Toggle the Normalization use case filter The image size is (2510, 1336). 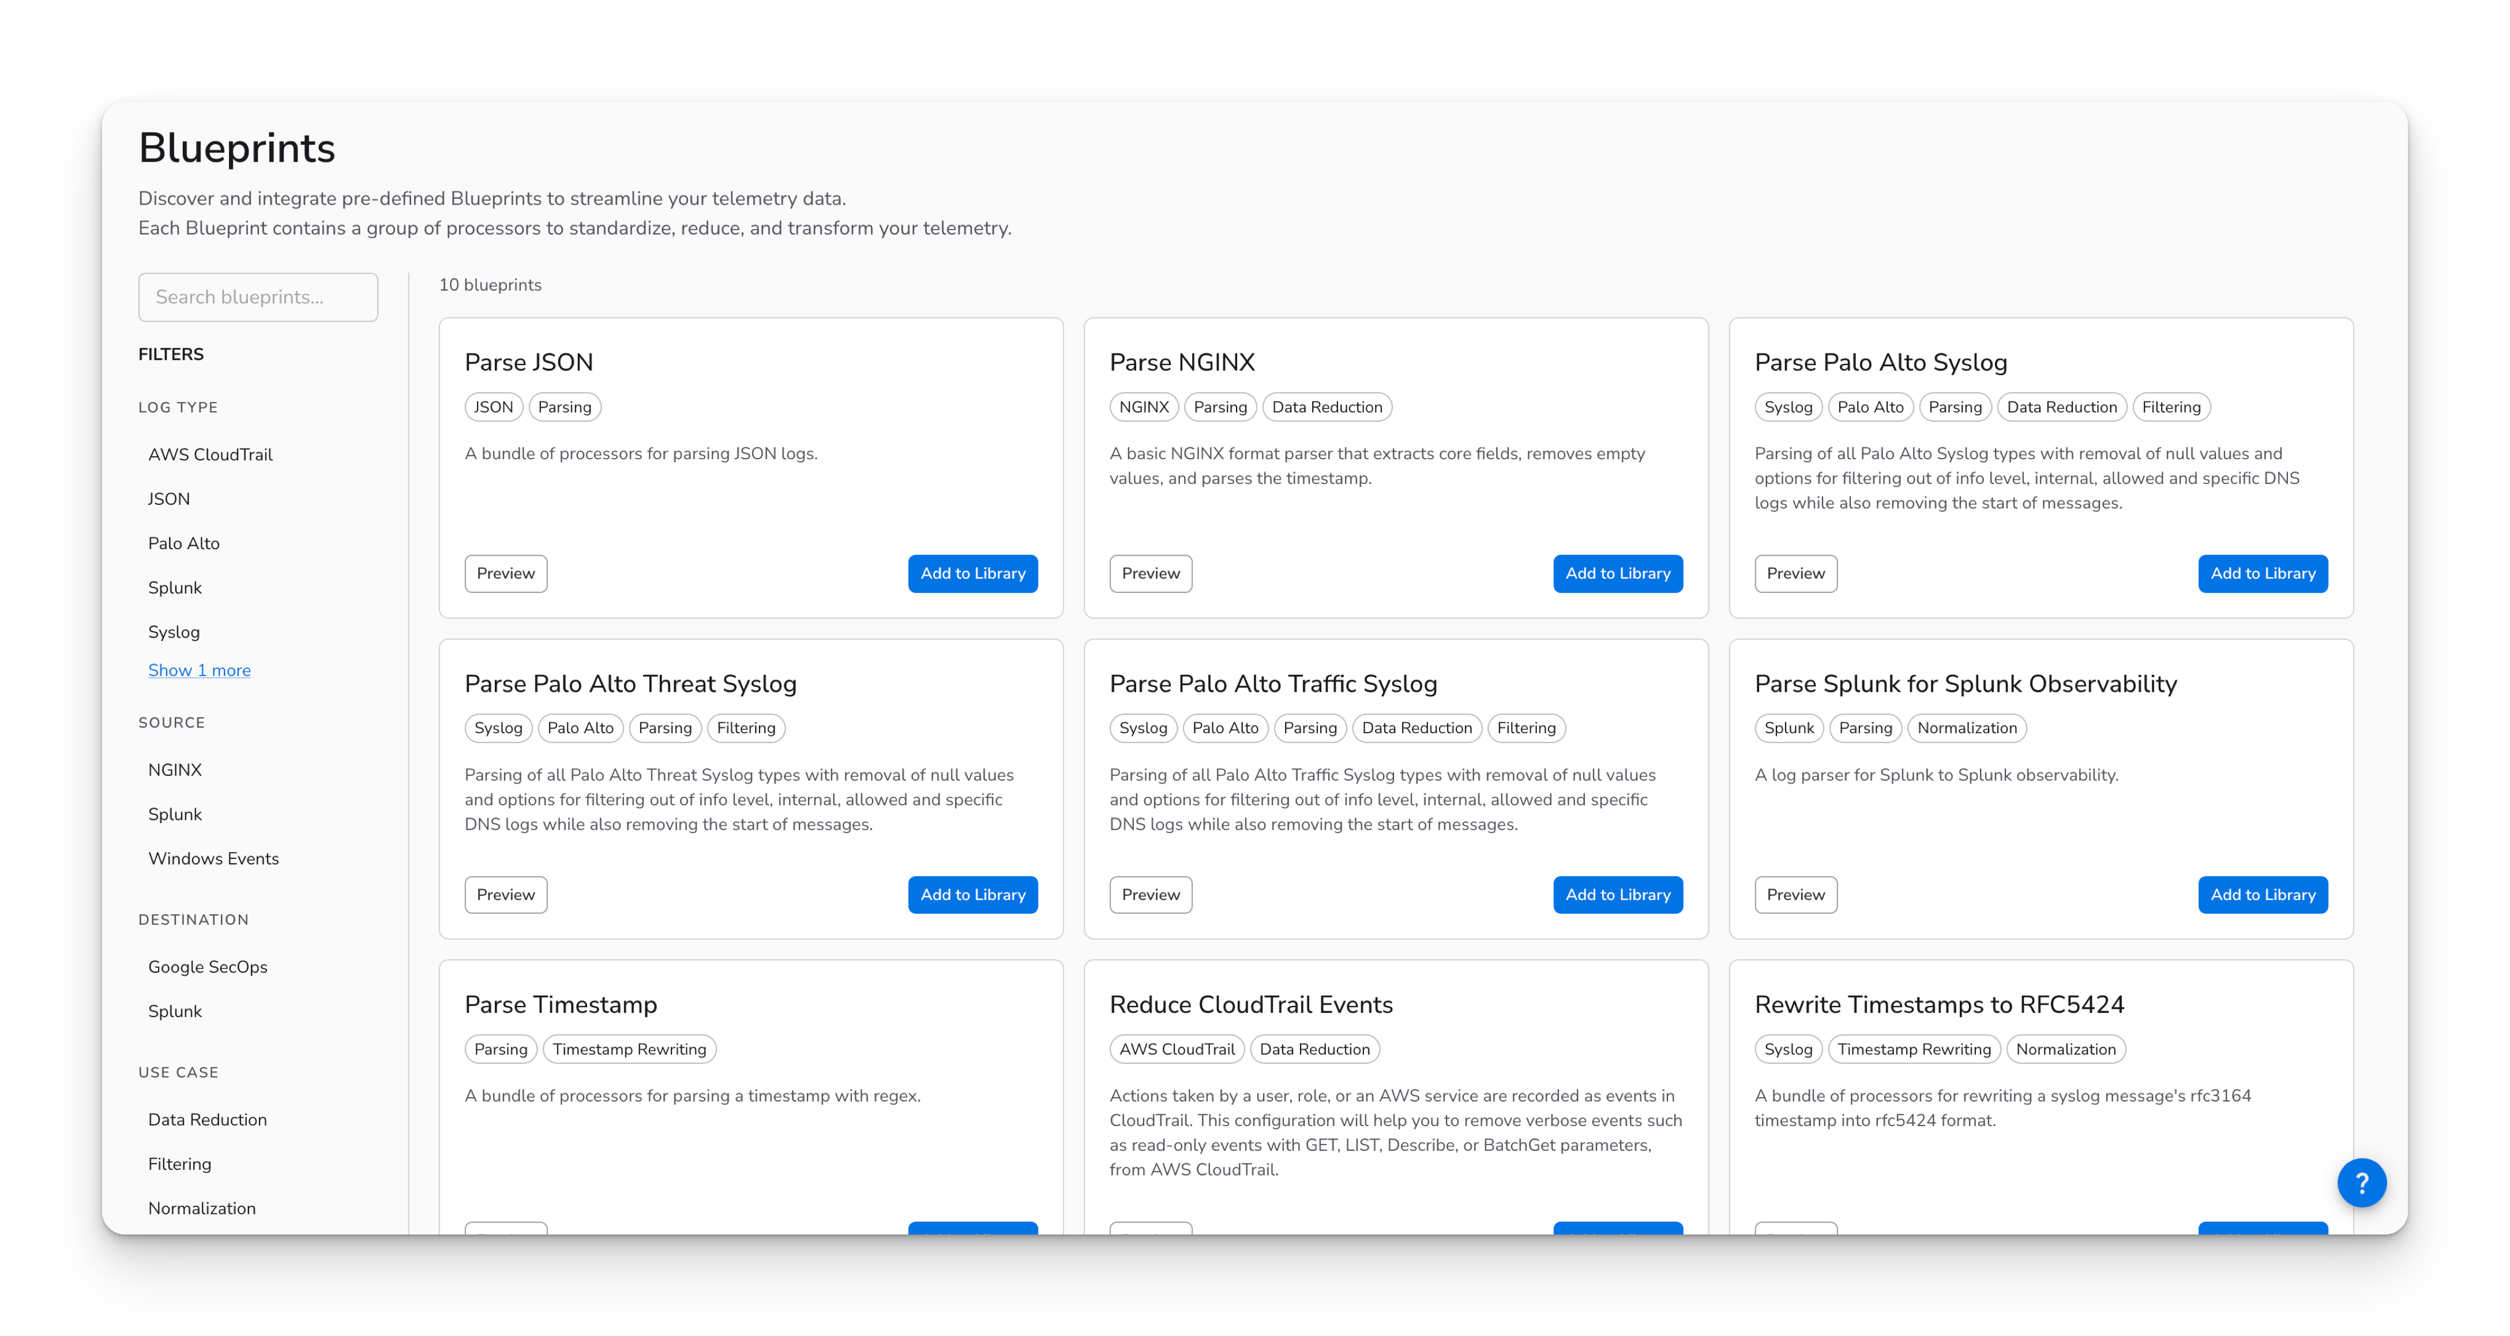coord(202,1209)
